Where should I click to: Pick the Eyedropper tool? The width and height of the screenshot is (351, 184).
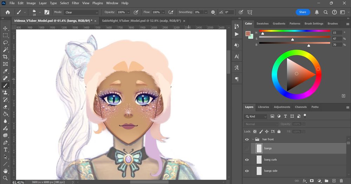[x=5, y=71]
